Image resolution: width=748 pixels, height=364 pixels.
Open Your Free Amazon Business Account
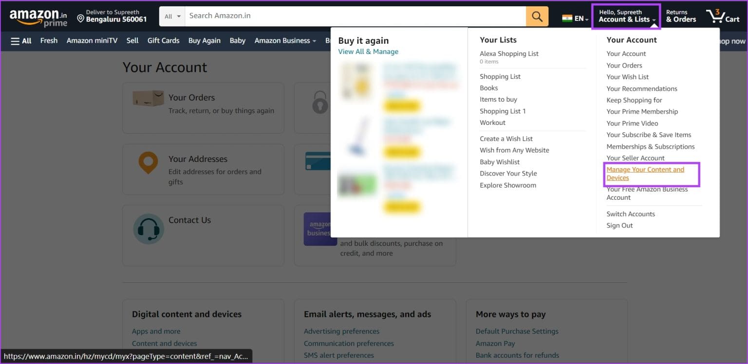click(x=647, y=193)
